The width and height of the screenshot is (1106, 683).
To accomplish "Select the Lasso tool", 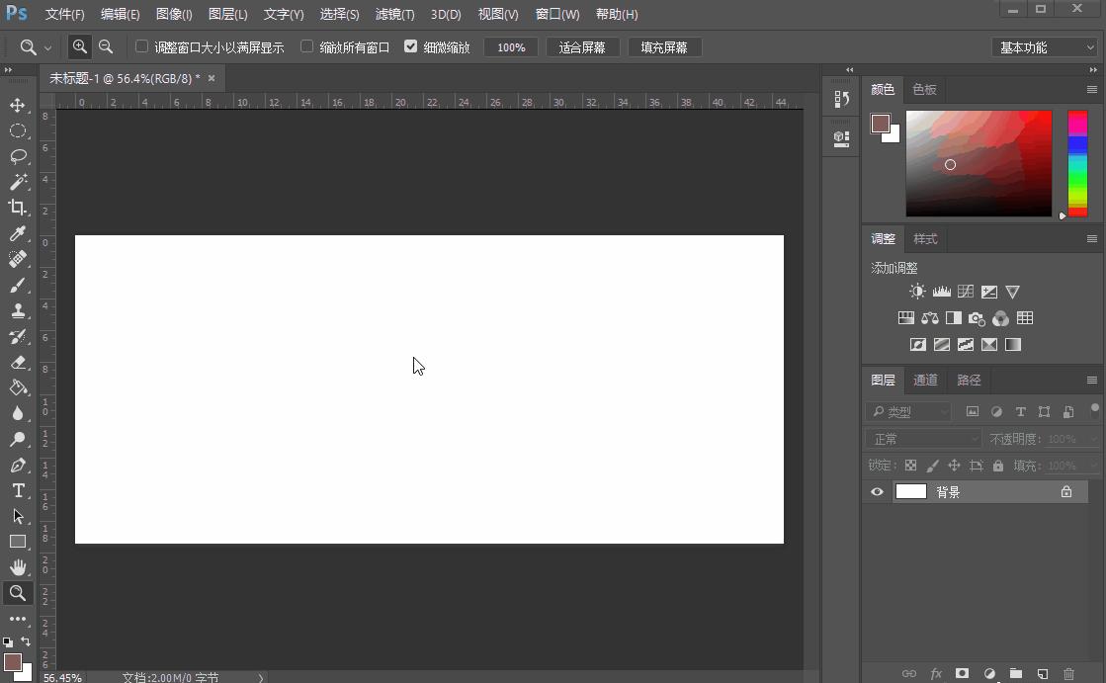I will 18,156.
